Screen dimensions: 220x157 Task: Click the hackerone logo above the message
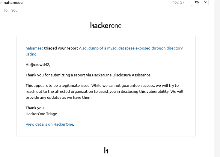106,25
